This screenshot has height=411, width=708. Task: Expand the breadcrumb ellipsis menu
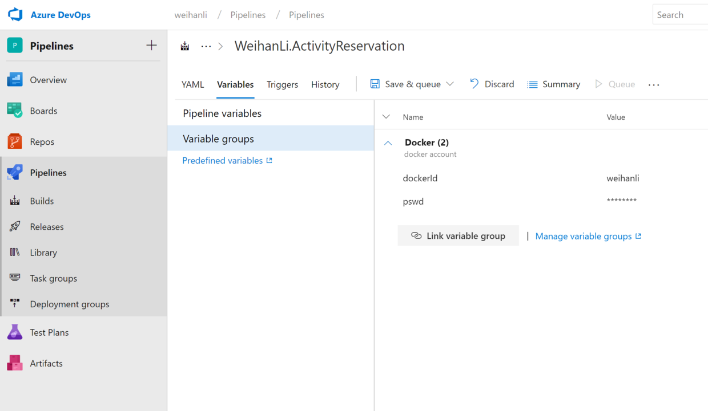206,46
